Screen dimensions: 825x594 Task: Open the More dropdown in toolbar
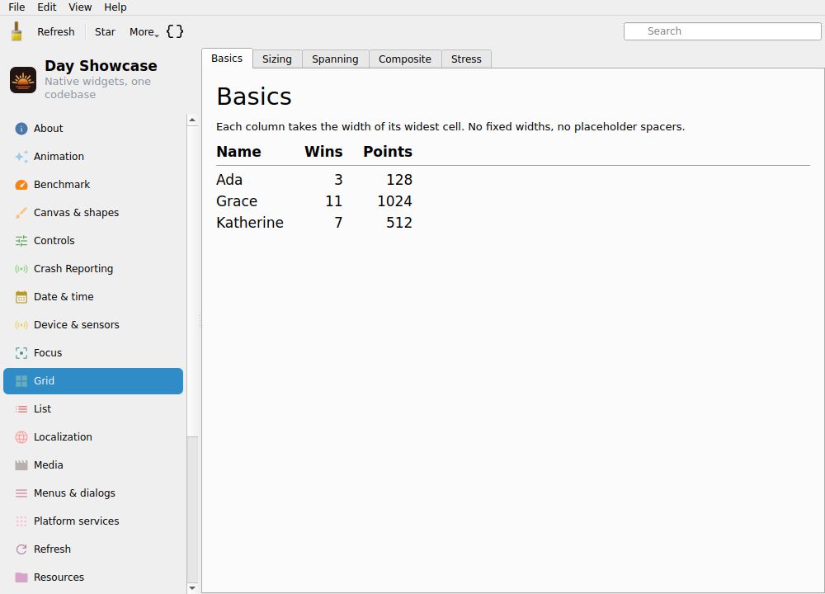[144, 31]
